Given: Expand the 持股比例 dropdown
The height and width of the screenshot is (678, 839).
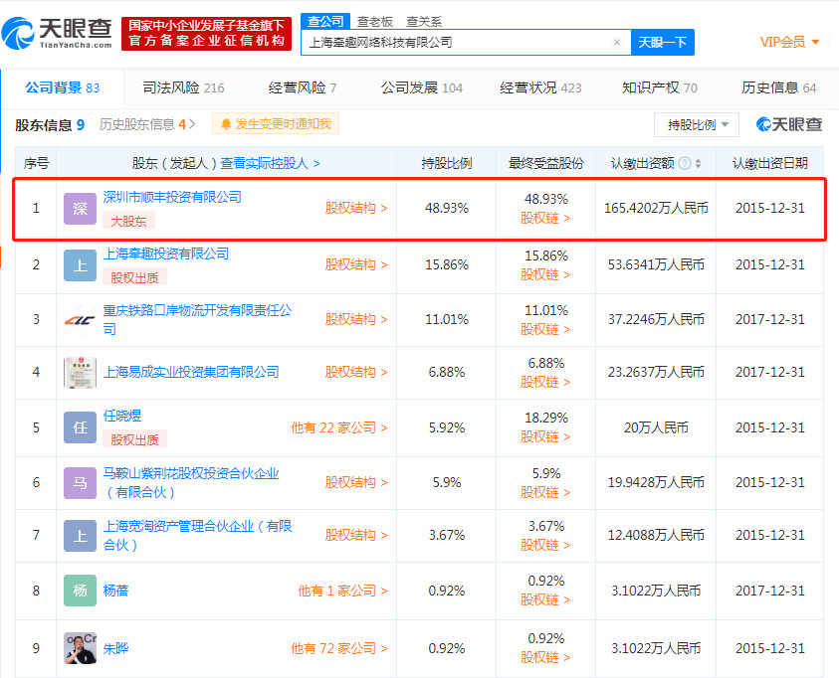Looking at the screenshot, I should coord(697,125).
